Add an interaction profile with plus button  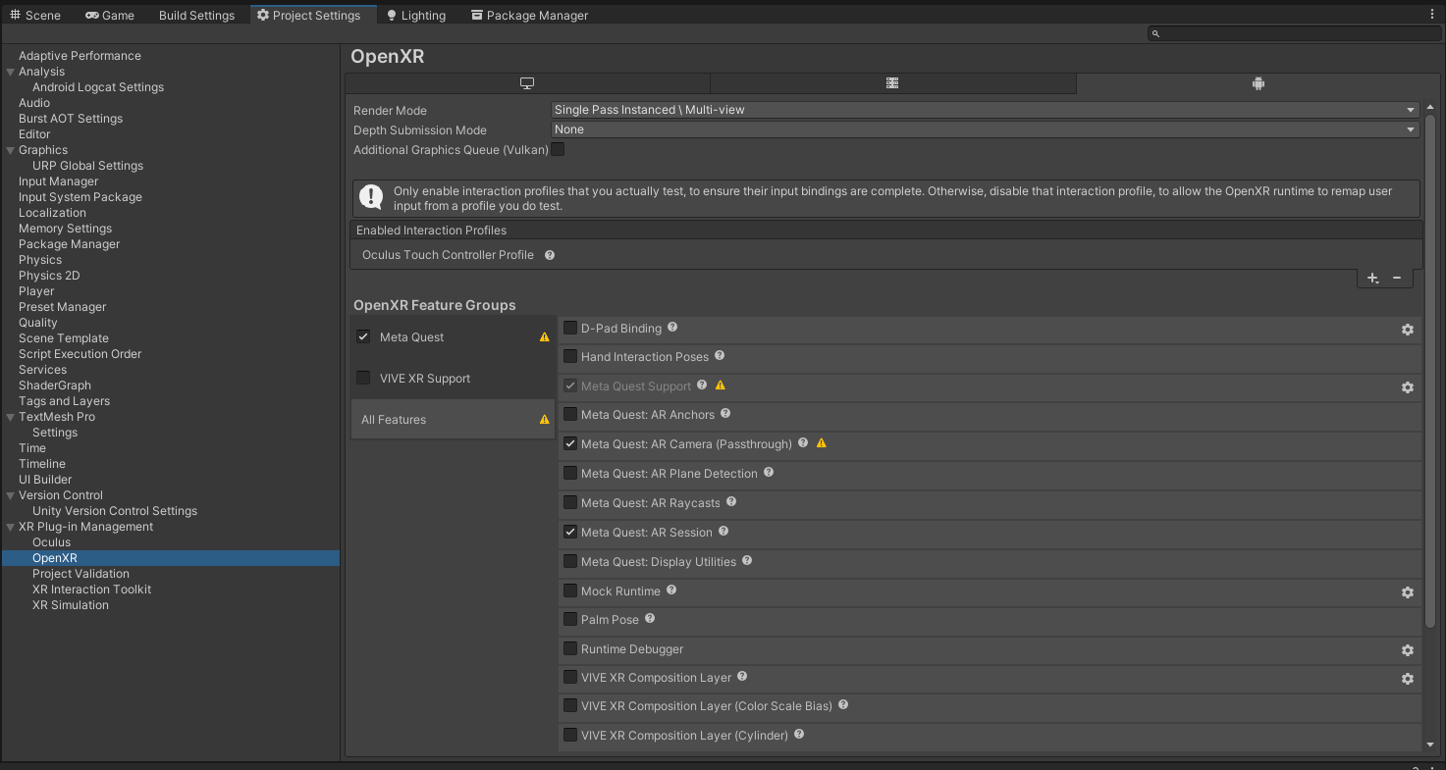[1372, 279]
